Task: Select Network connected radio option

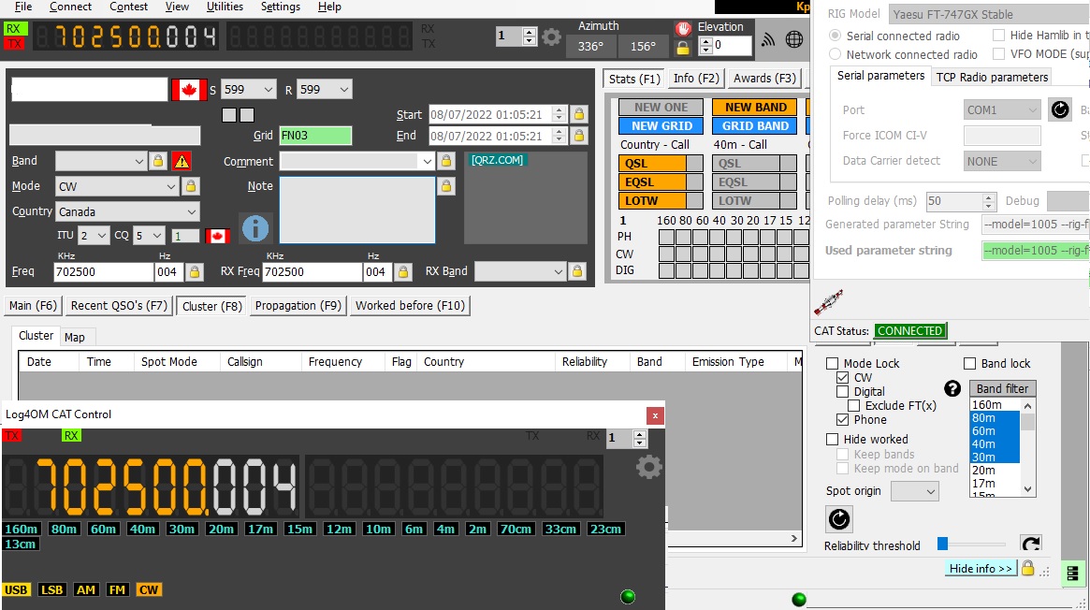Action: pos(835,54)
